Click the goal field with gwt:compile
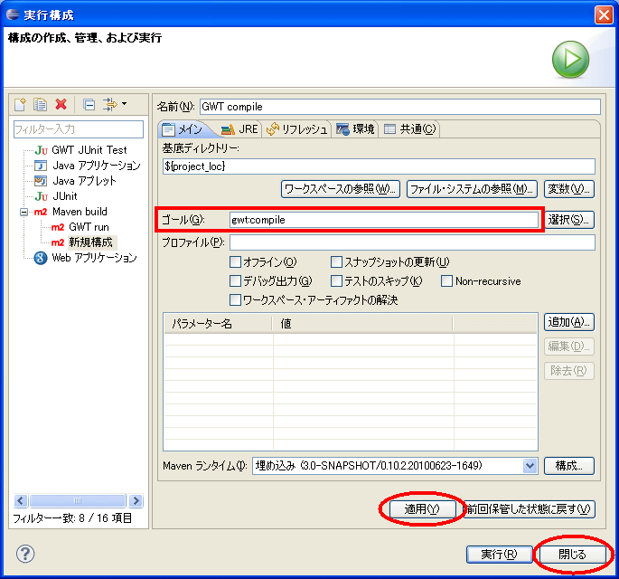Image resolution: width=619 pixels, height=579 pixels. [x=384, y=220]
